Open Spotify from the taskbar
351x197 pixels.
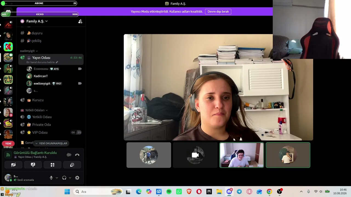point(169,192)
